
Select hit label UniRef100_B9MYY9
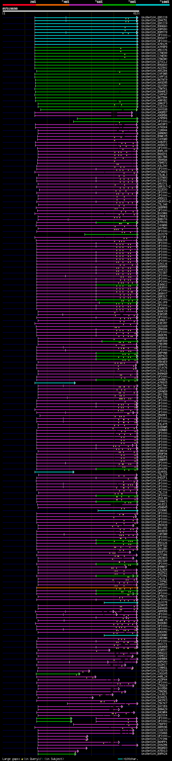154,32
